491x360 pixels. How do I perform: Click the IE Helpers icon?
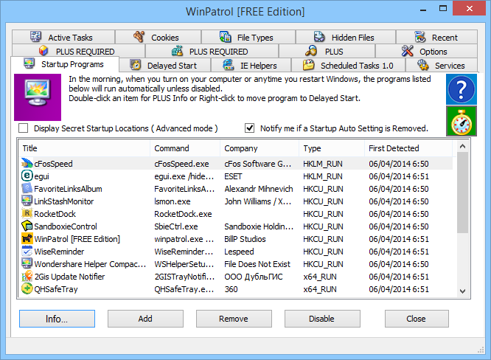229,65
